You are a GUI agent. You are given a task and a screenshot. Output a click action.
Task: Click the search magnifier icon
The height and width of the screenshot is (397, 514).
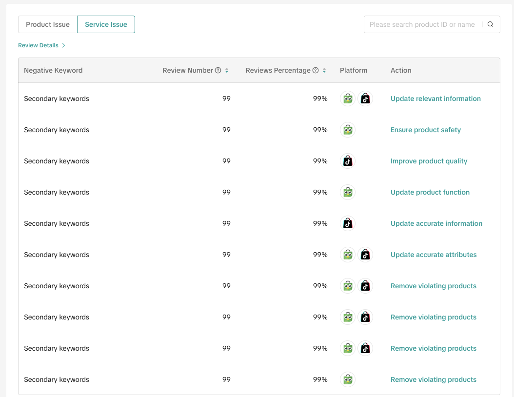click(x=491, y=24)
